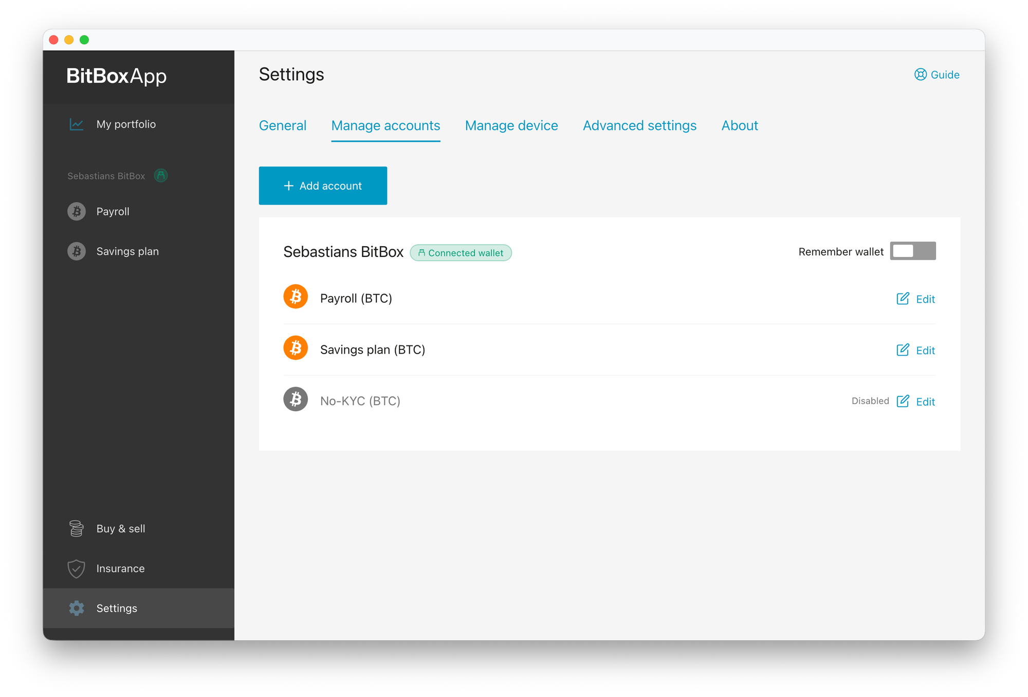The height and width of the screenshot is (697, 1028).
Task: Edit the Payroll (BTC) account
Action: coord(916,299)
